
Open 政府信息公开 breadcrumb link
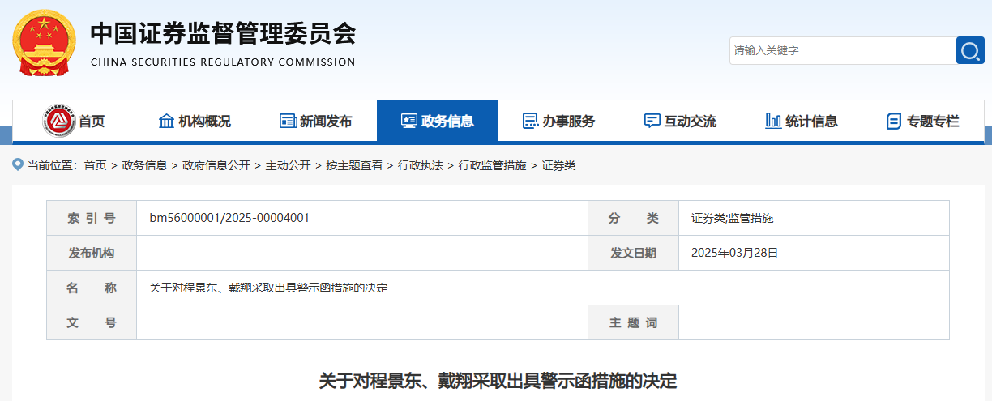216,165
